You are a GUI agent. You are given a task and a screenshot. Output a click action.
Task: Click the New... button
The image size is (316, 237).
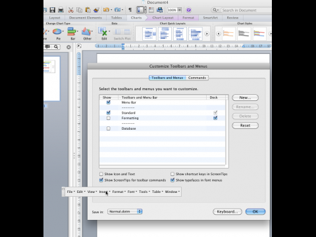click(x=245, y=97)
